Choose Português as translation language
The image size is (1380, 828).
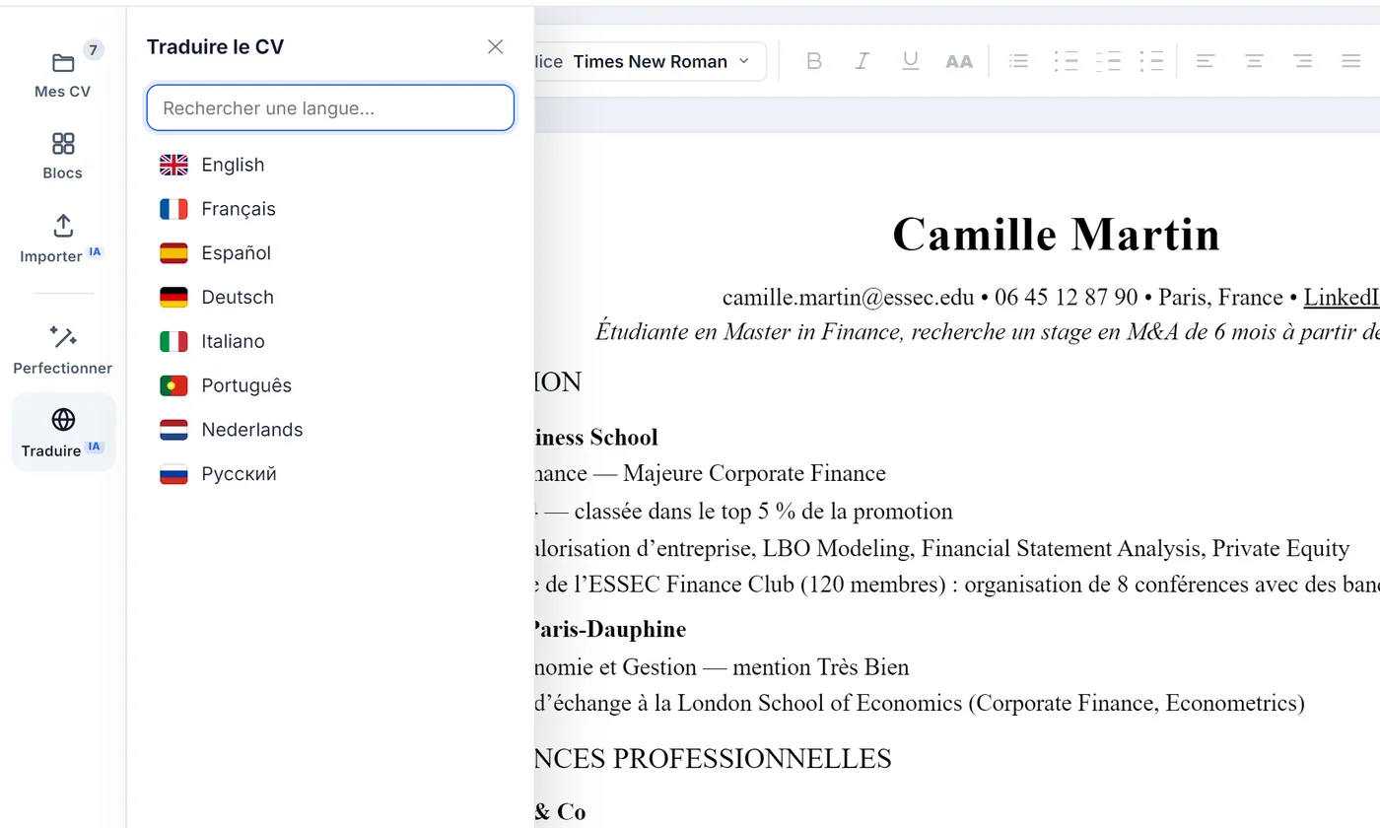tap(330, 385)
